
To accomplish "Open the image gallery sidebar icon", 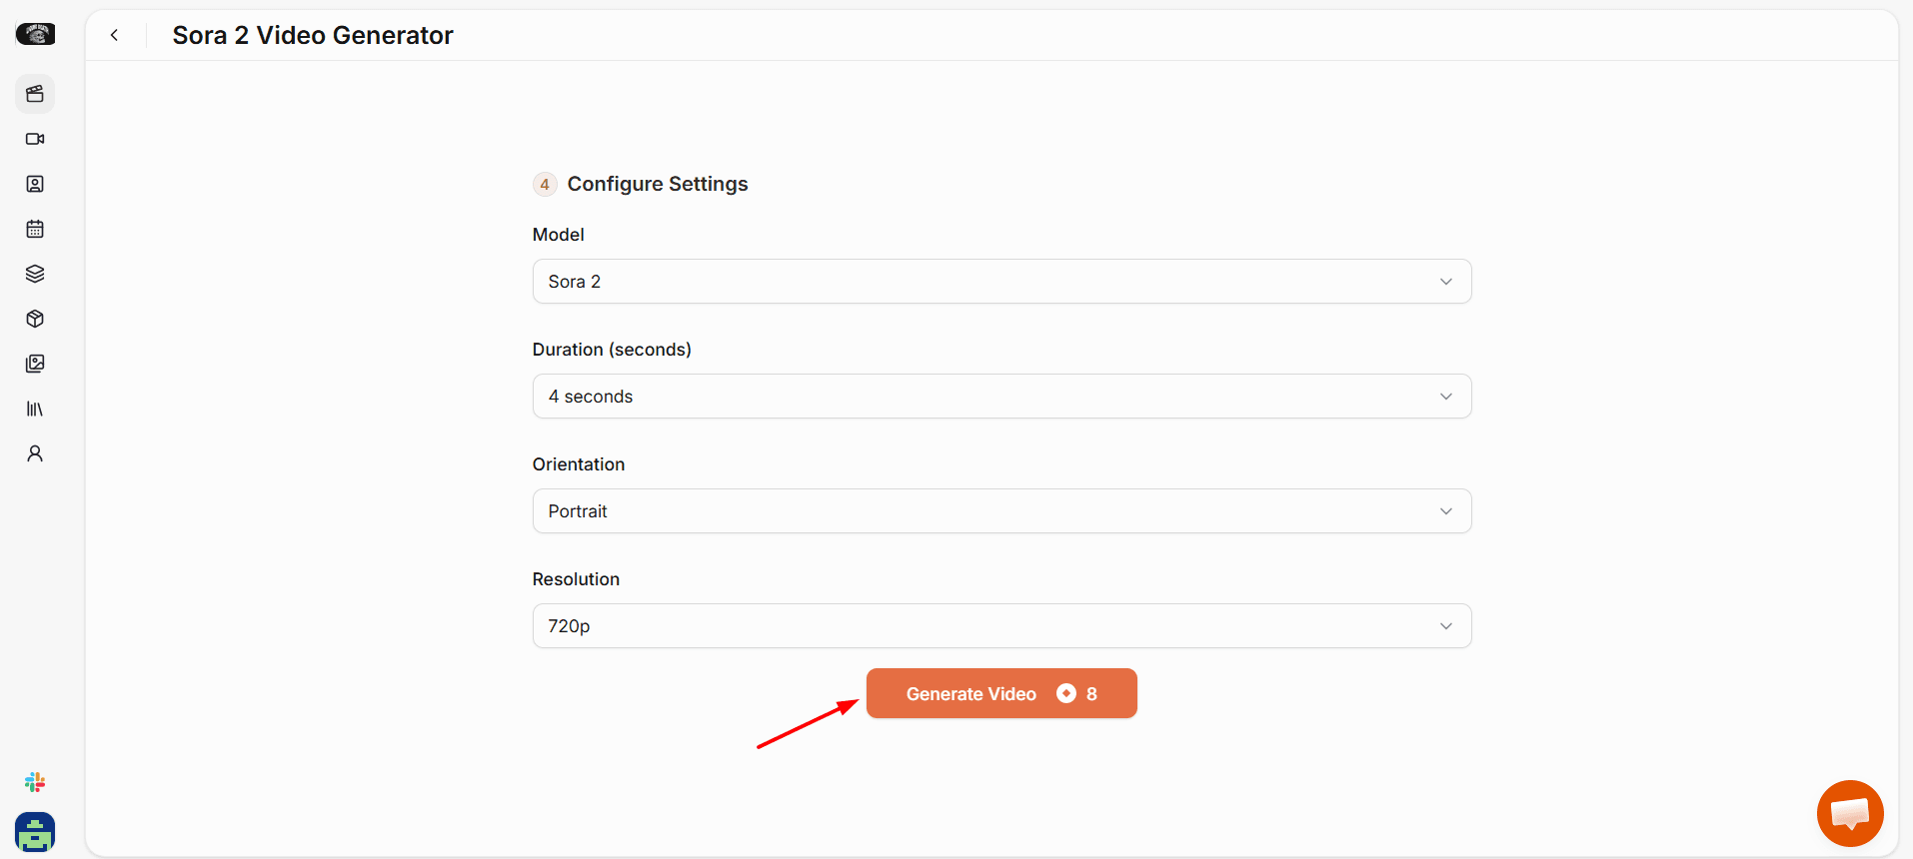I will (35, 364).
